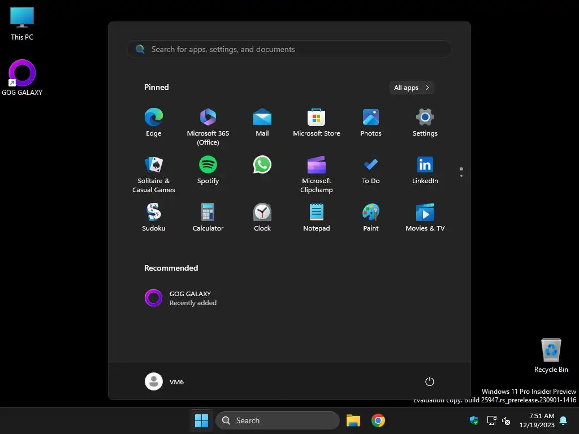Launch the WhatsApp pinned icon
579x434 pixels.
click(262, 164)
